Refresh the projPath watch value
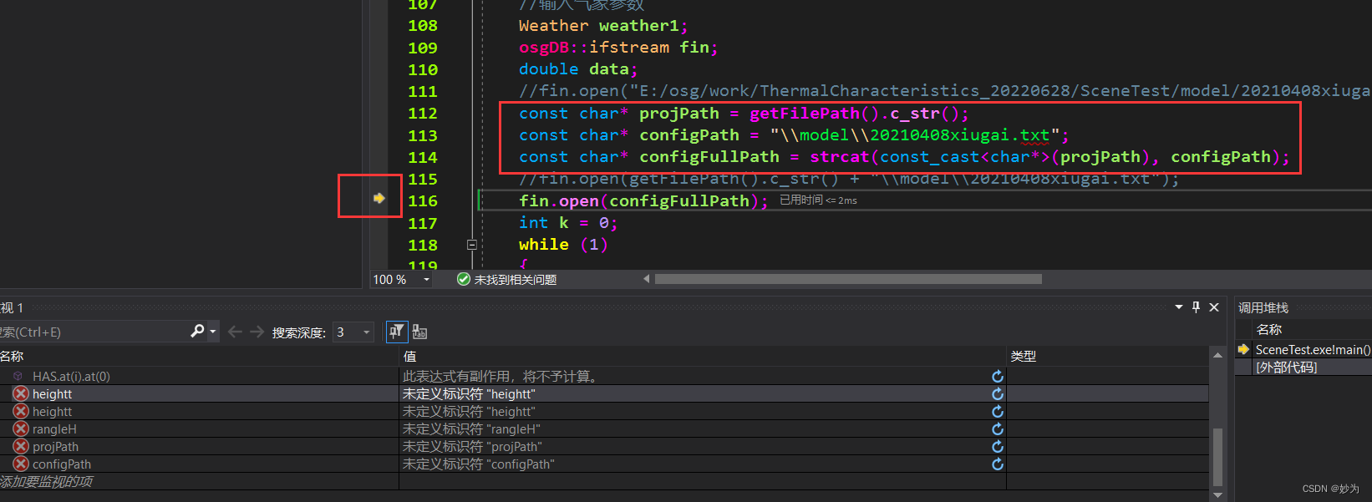The height and width of the screenshot is (502, 1372). point(997,447)
